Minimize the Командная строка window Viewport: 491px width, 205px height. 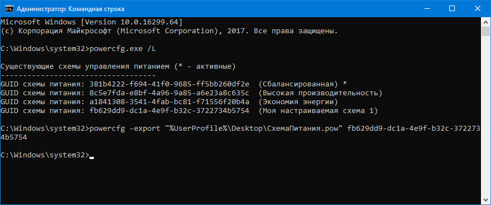point(423,9)
